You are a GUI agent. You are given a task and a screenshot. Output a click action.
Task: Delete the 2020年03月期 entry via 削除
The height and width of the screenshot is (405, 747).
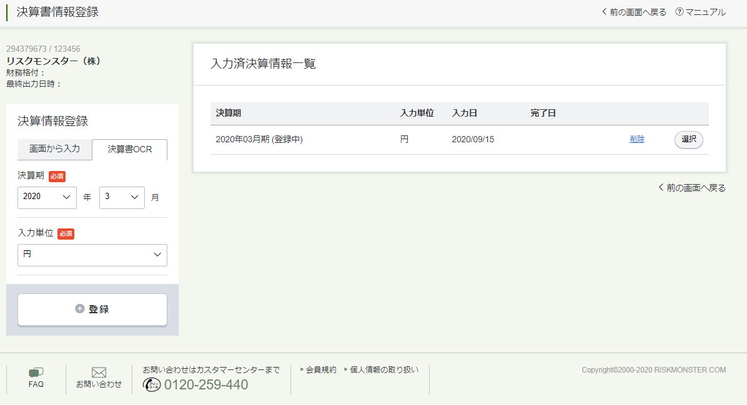[x=637, y=140]
